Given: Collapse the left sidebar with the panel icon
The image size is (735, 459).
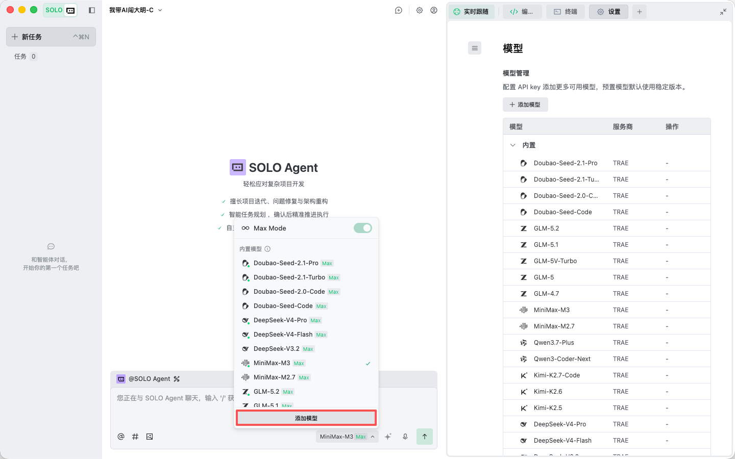Looking at the screenshot, I should tap(92, 10).
